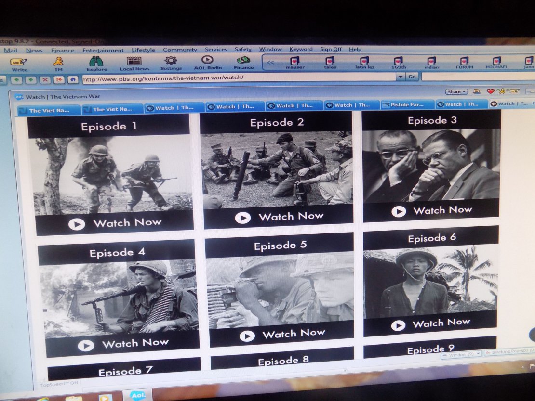Screen dimensions: 535x401
Task: Click the Go button next to address bar
Action: 412,77
